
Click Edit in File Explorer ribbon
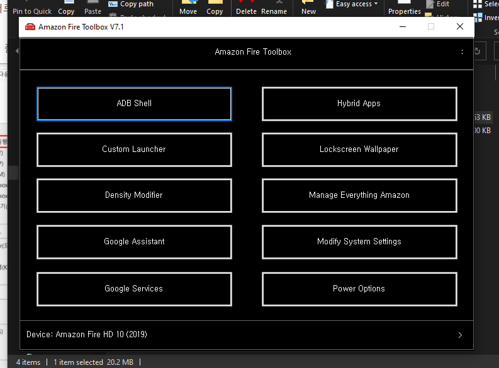(x=438, y=4)
